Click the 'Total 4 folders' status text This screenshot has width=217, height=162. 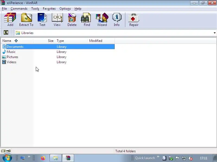125,151
